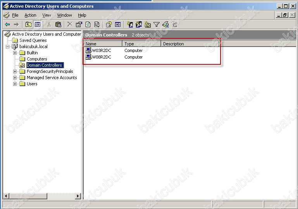Select Domain Controllers in the tree
This screenshot has width=298, height=209.
tap(44, 65)
